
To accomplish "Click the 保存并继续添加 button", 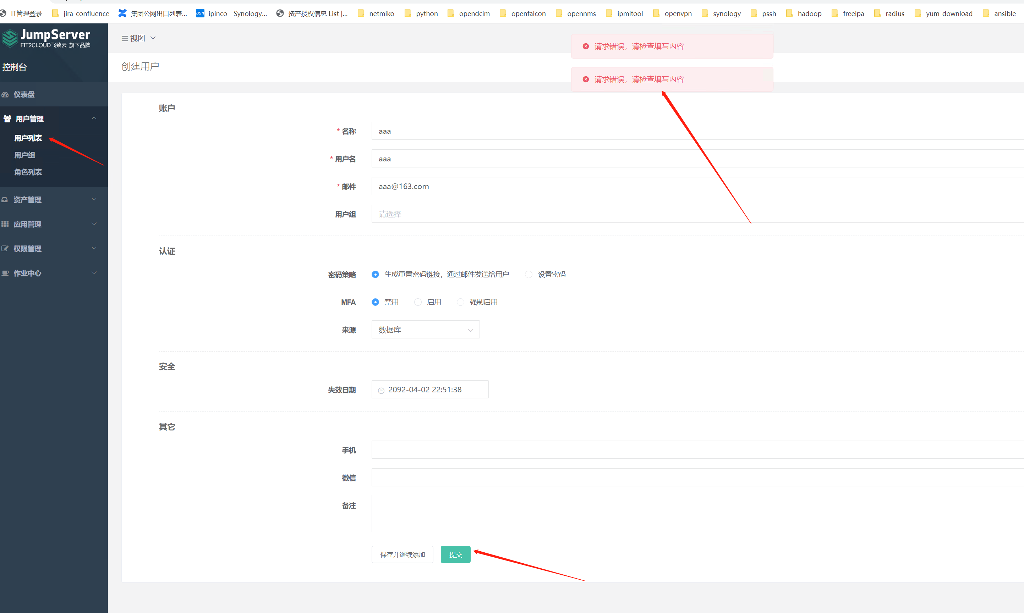I will (x=403, y=554).
